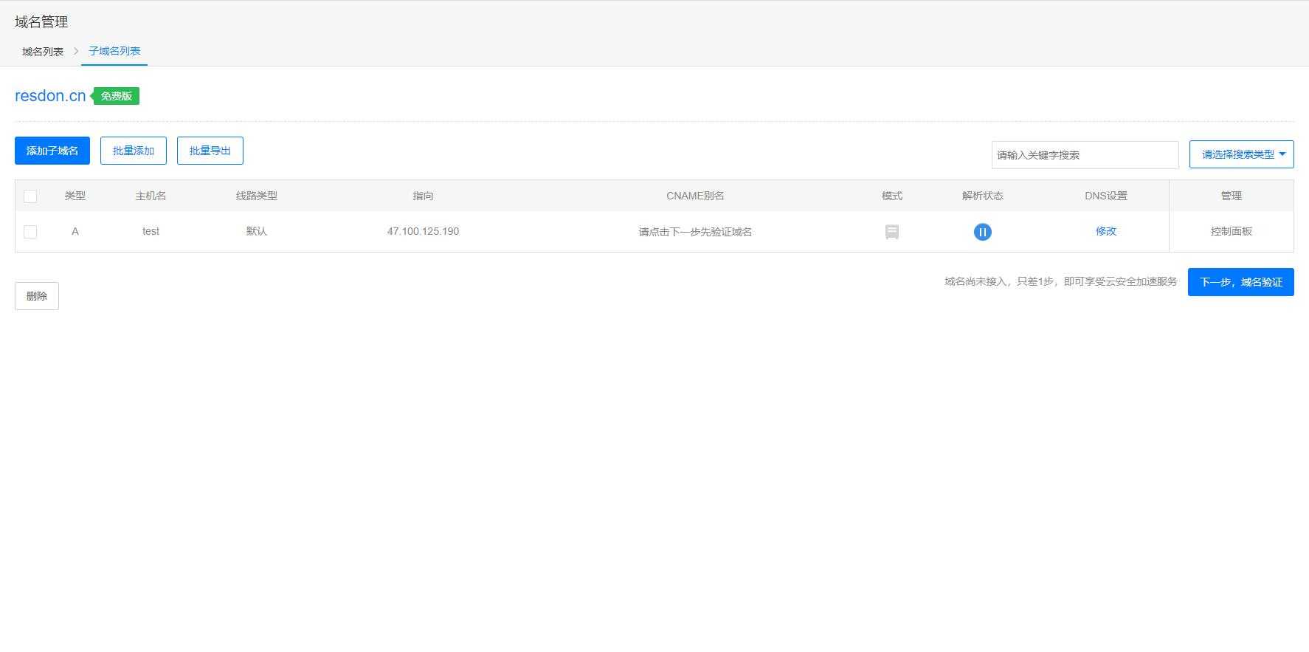Screen dimensions: 1309x652
Task: Click the 修改 link under DNS设置
Action: click(1105, 231)
